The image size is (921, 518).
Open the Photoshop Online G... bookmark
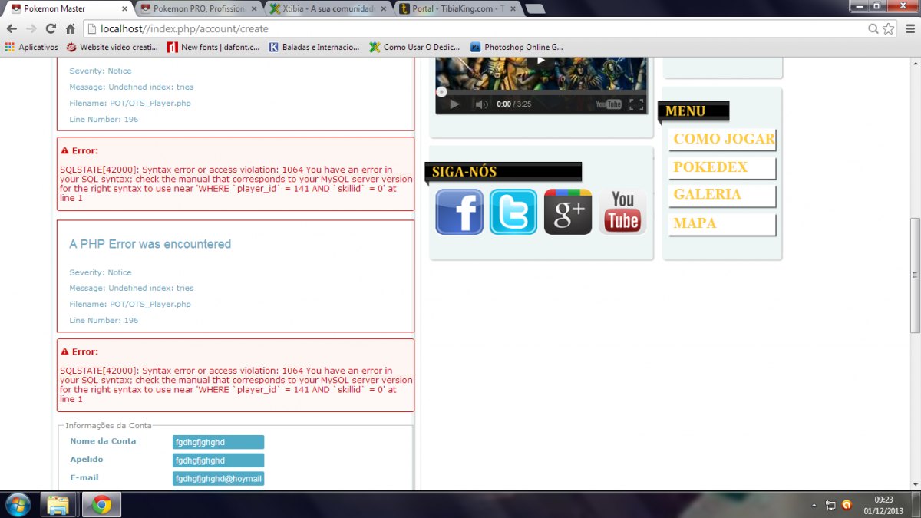point(517,47)
